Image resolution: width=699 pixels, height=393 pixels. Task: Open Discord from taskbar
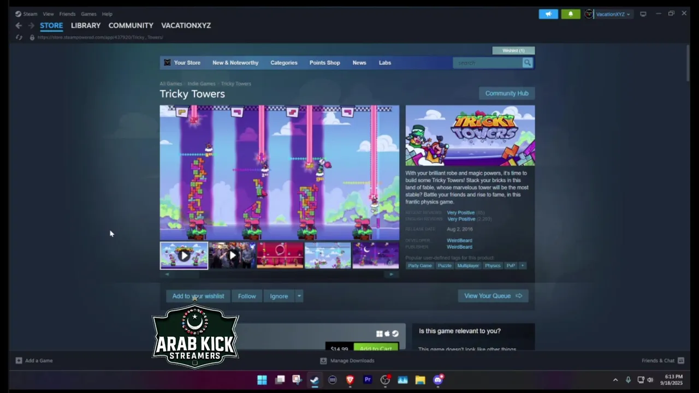[438, 380]
